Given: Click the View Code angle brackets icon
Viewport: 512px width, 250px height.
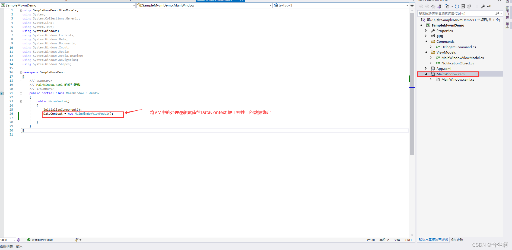Looking at the screenshot, I should pos(477,6).
